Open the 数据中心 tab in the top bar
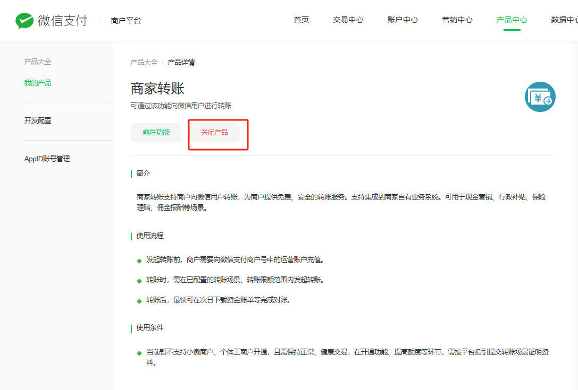This screenshot has width=578, height=390. [564, 20]
